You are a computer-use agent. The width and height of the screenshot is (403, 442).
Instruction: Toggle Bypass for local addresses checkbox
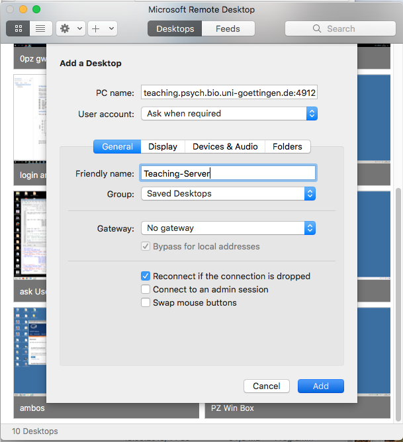pos(146,246)
